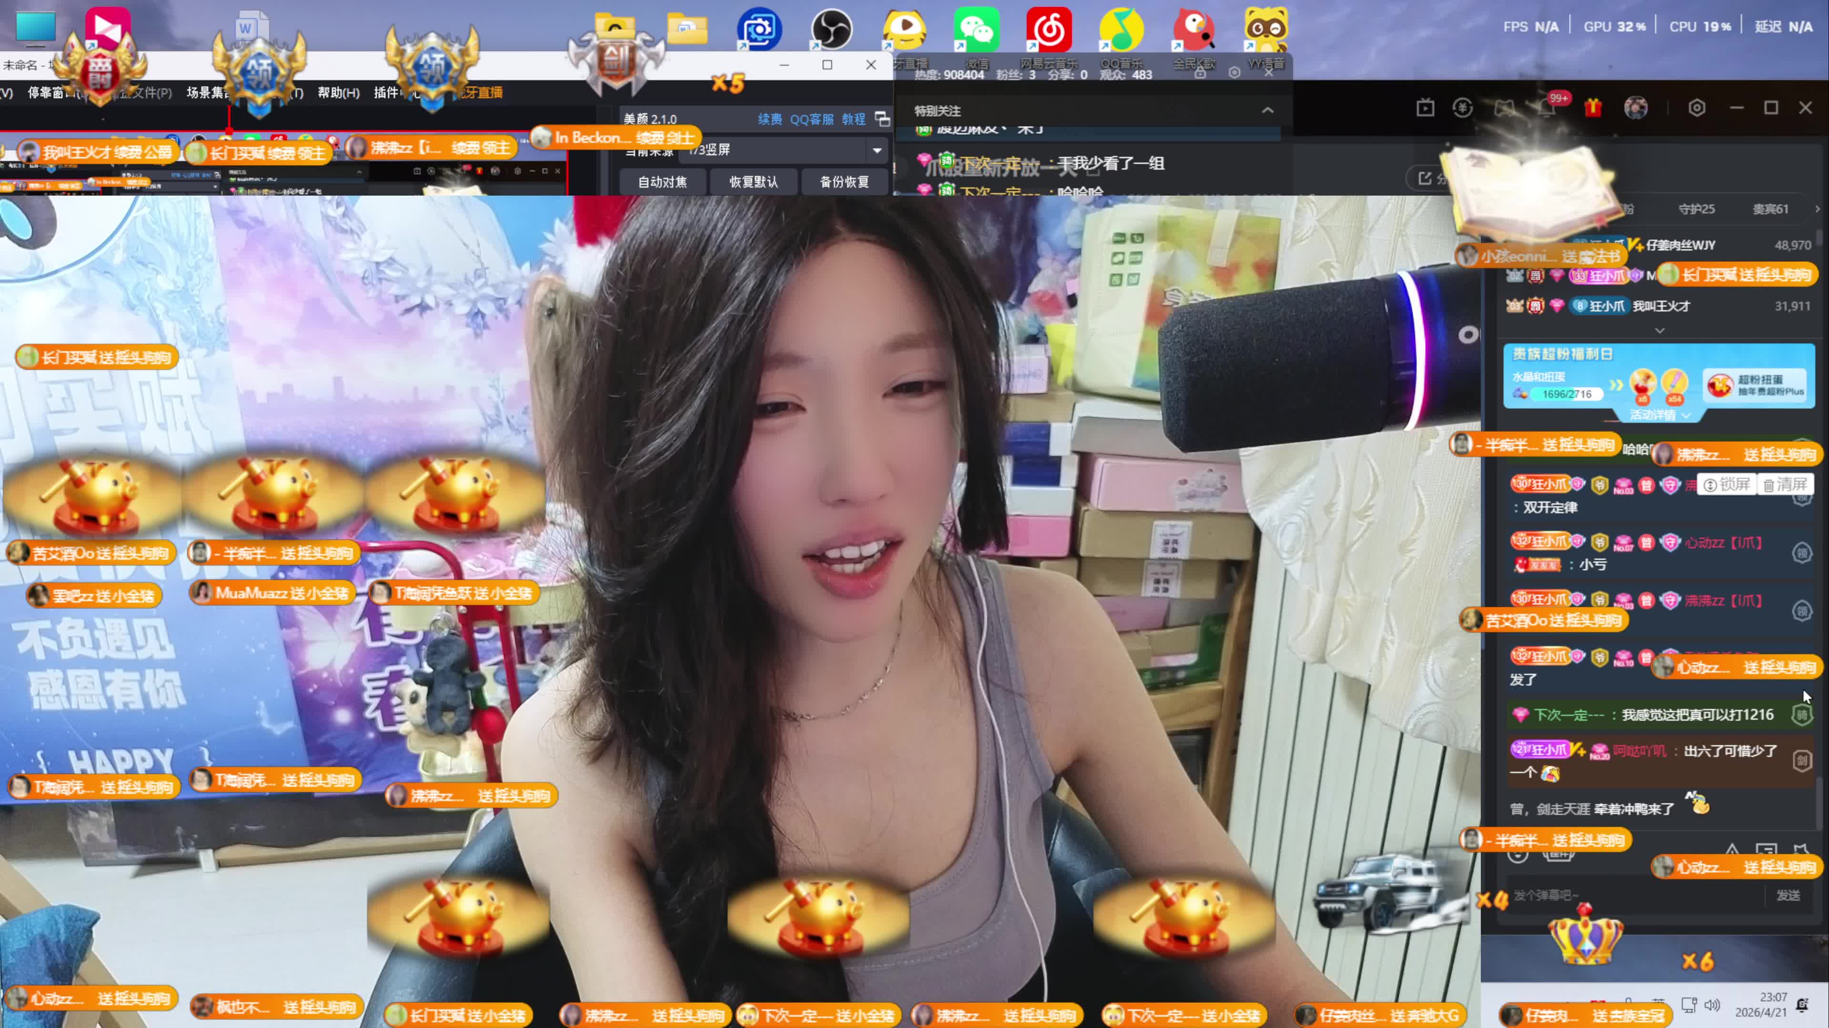Click the red gift box icon

click(1593, 108)
